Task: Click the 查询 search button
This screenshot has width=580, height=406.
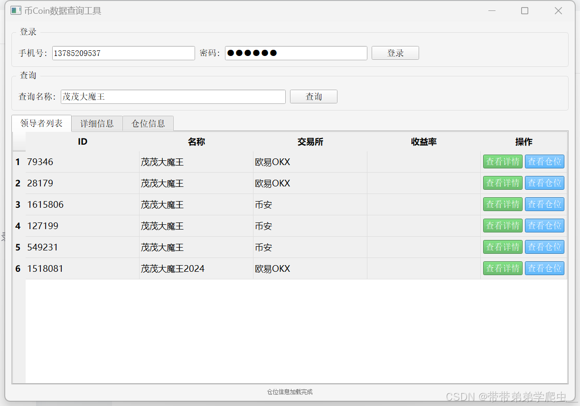Action: point(314,97)
